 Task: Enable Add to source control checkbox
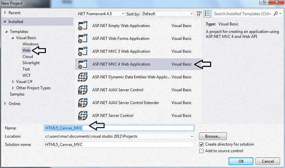coord(201,151)
